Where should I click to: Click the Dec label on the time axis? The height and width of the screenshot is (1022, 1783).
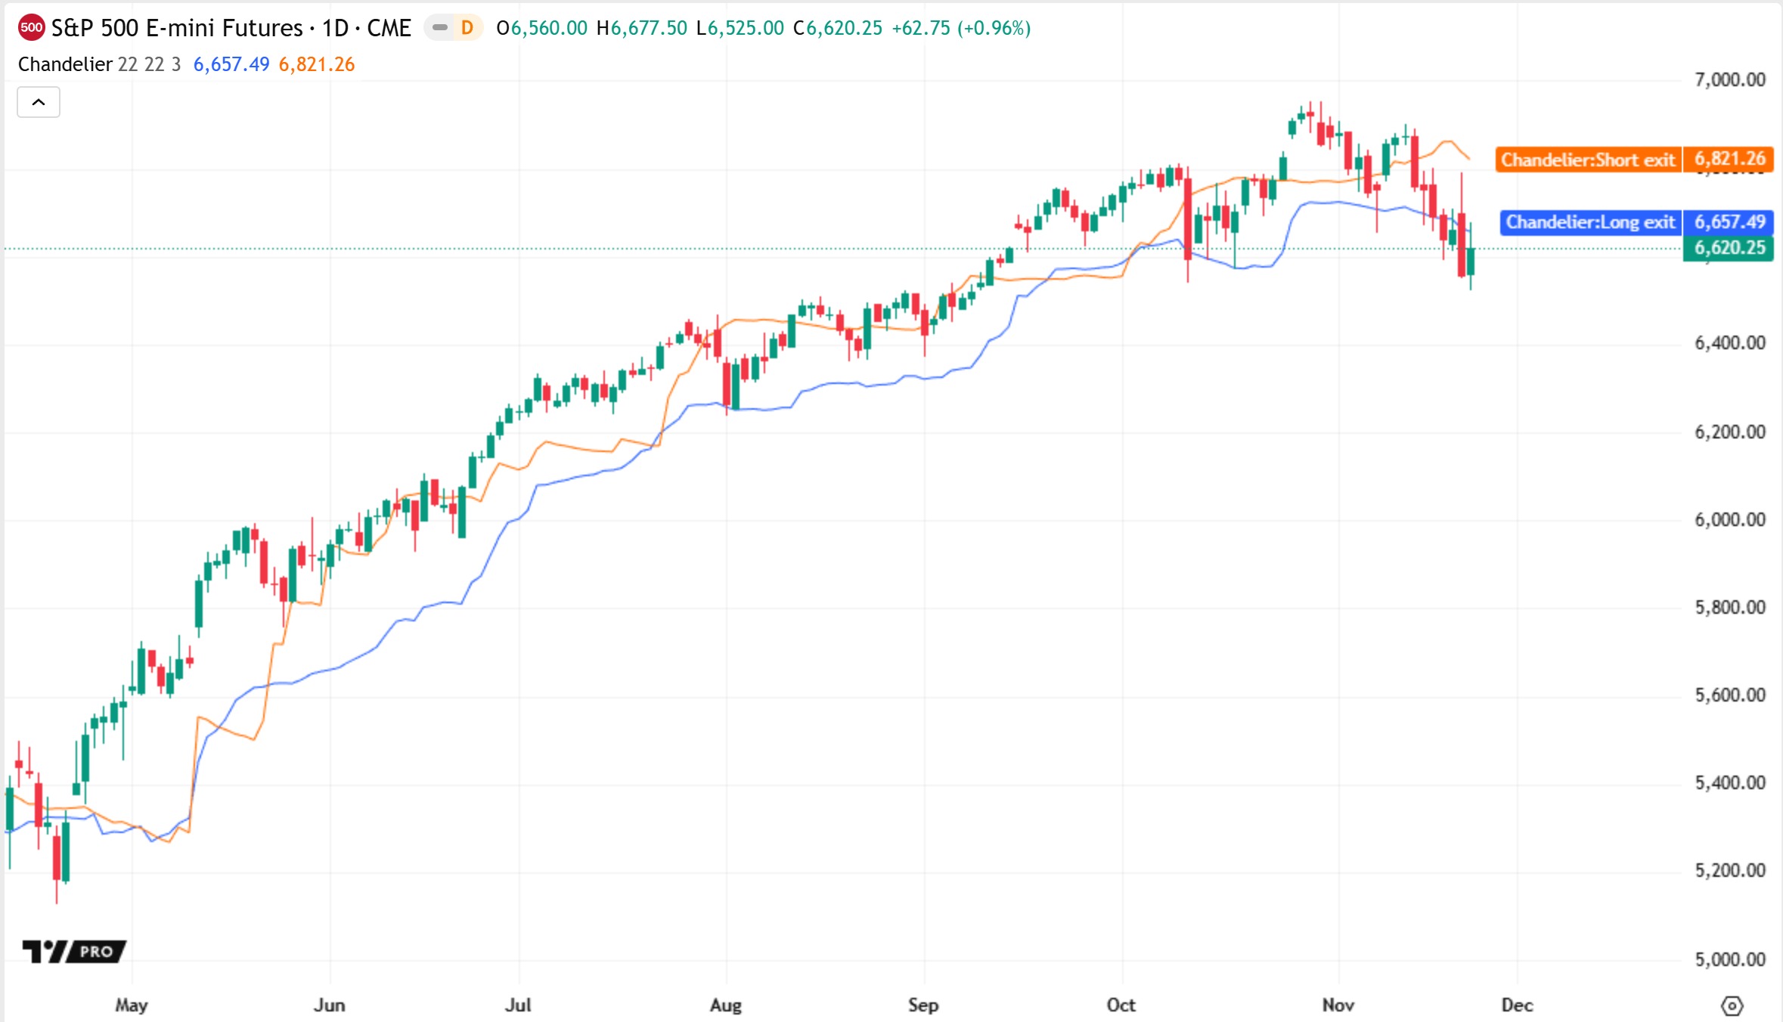(1517, 1005)
